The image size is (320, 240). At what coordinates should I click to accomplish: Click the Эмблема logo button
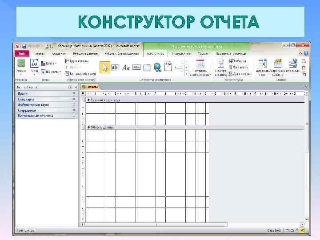point(237,61)
